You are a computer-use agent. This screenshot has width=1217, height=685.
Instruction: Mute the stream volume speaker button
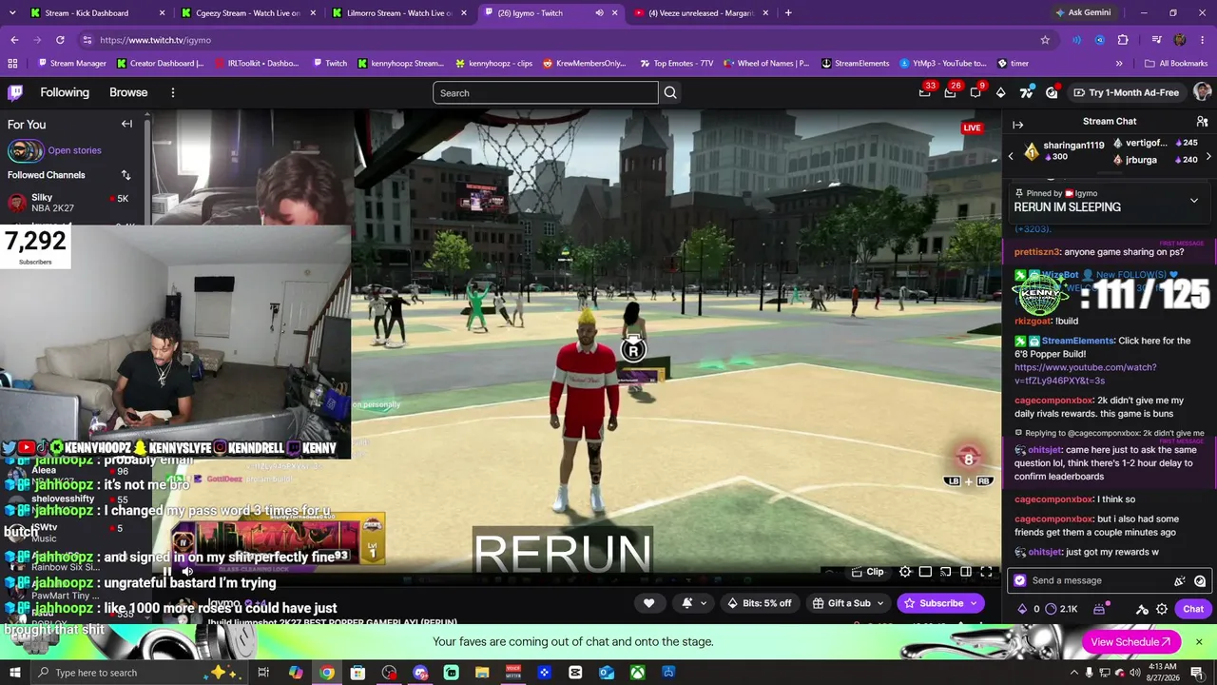pos(187,572)
